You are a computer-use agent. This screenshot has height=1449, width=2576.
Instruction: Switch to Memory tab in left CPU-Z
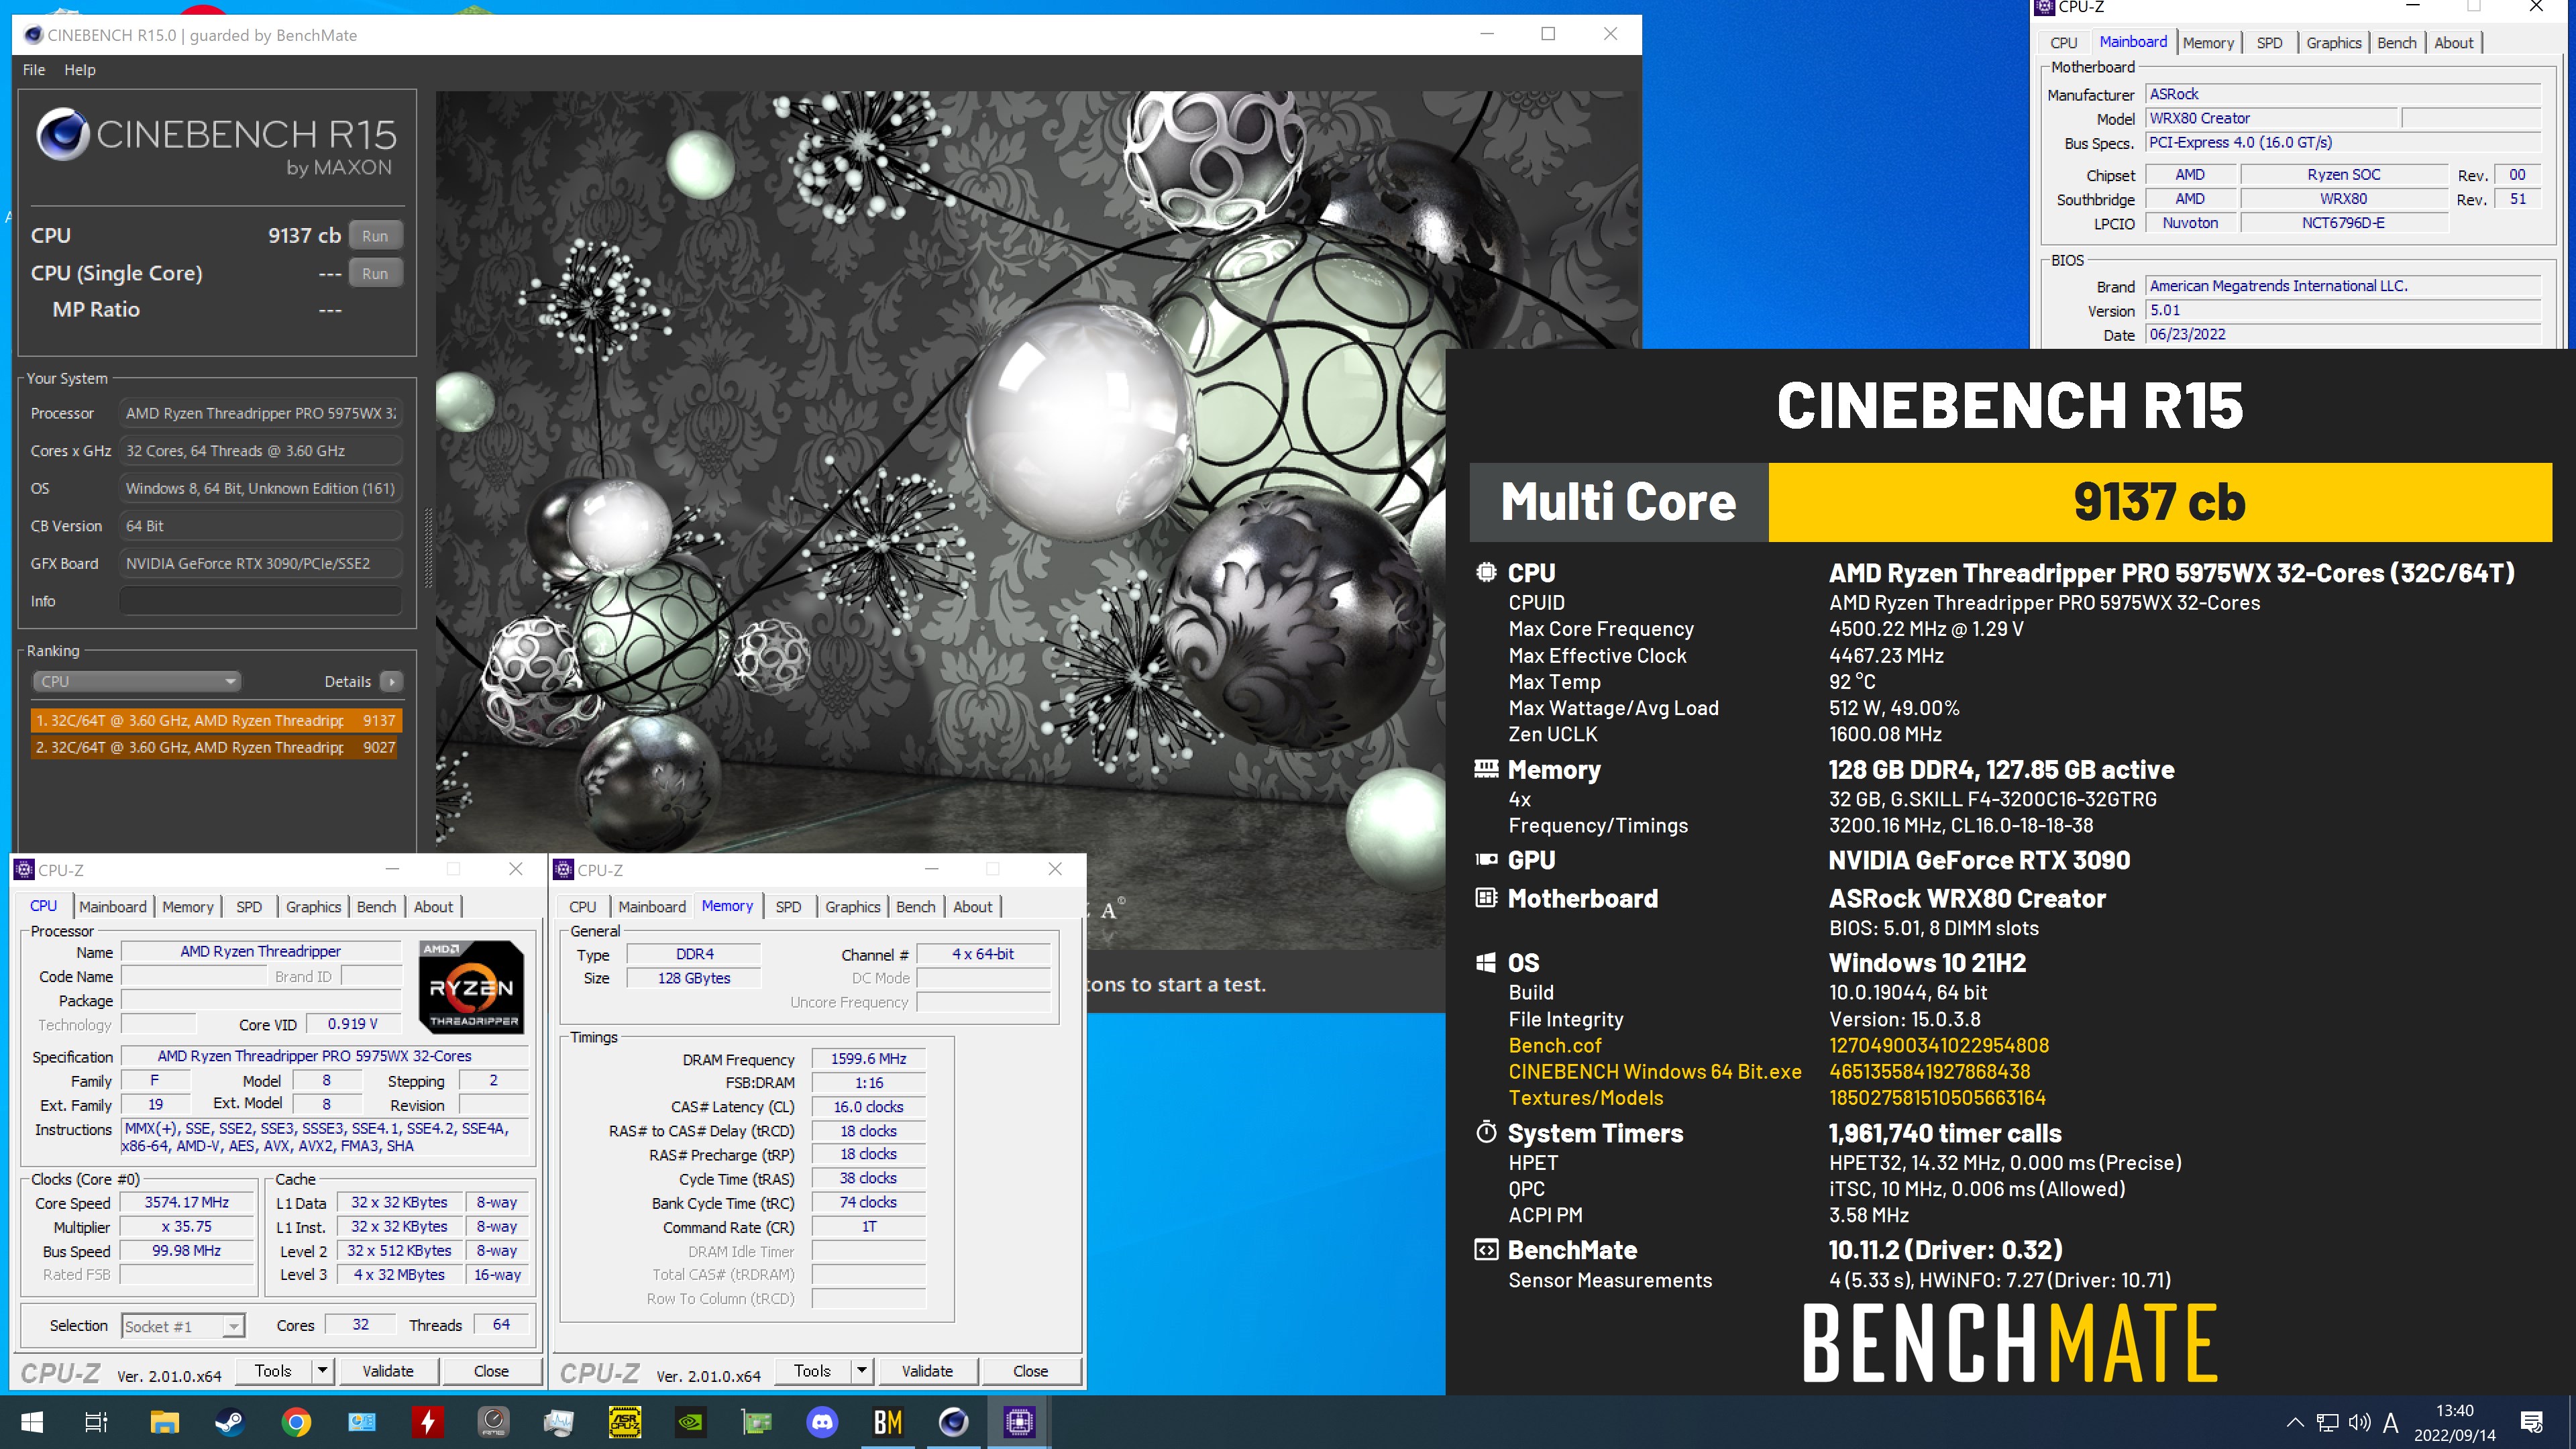pos(187,906)
